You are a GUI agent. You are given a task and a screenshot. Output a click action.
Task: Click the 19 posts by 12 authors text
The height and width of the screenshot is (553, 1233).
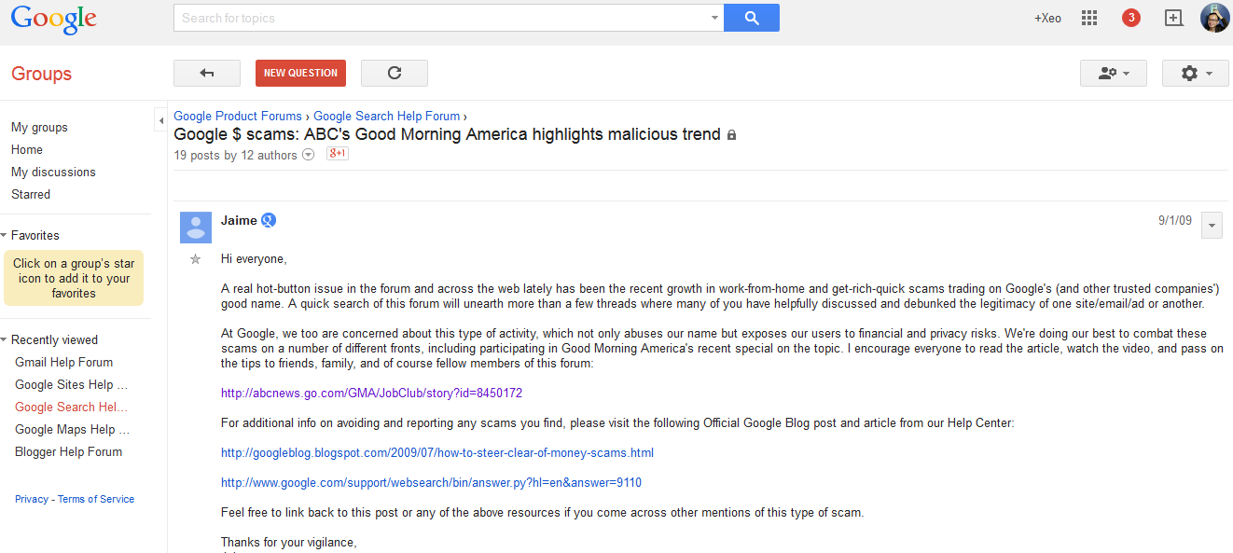point(235,156)
